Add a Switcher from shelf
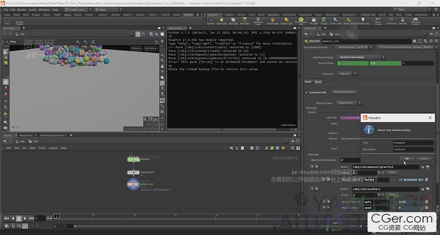This screenshot has width=440, height=235. [x=402, y=20]
